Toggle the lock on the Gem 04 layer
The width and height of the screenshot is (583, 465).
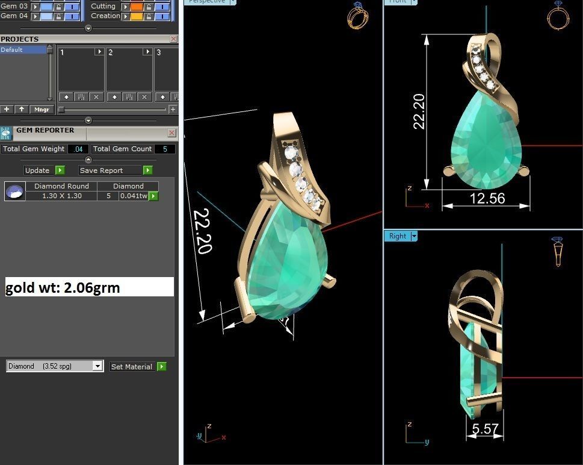[x=58, y=16]
